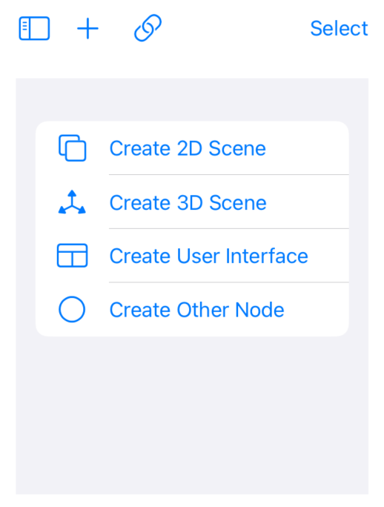This screenshot has height=507, width=384.
Task: Click the overlapping squares 2D scene icon
Action: point(72,148)
